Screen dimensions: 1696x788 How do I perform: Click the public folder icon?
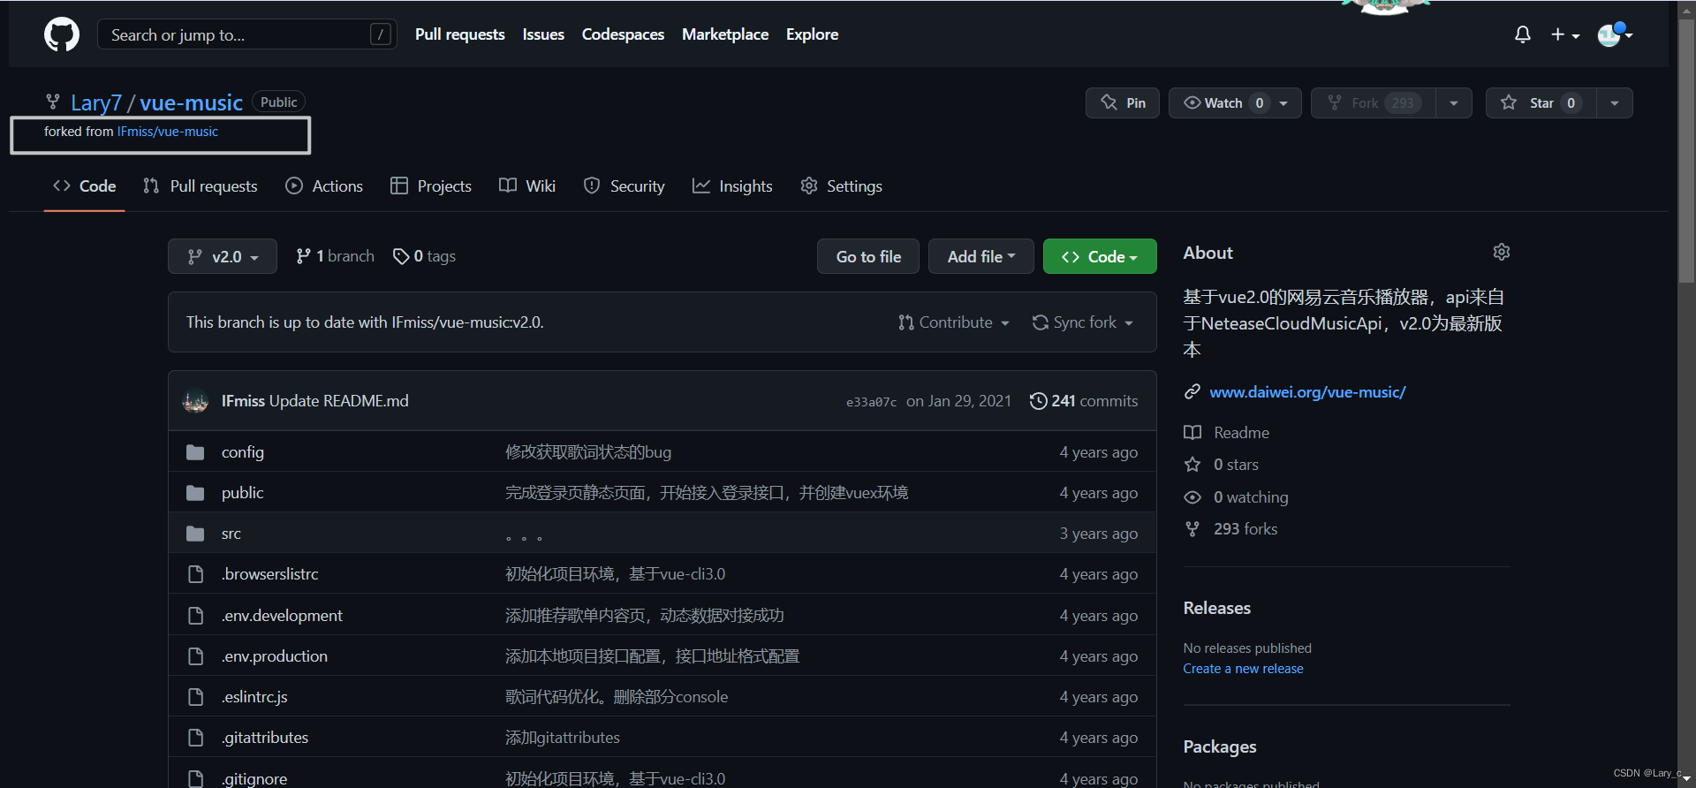click(195, 493)
